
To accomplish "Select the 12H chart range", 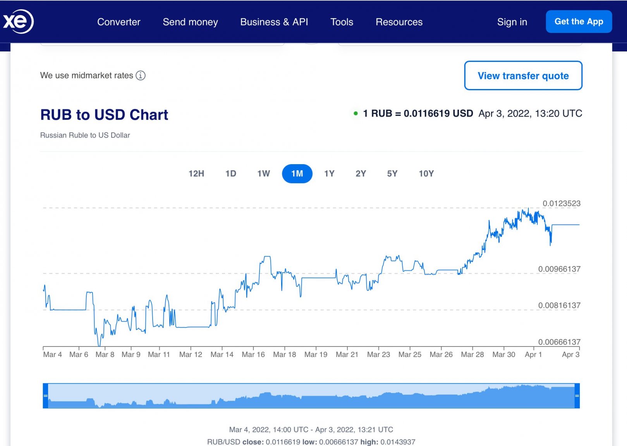I will (196, 173).
